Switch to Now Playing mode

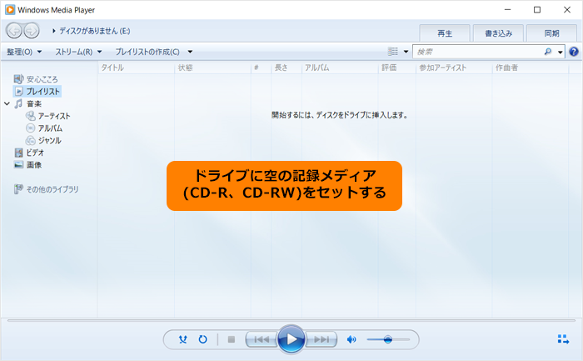point(563,339)
